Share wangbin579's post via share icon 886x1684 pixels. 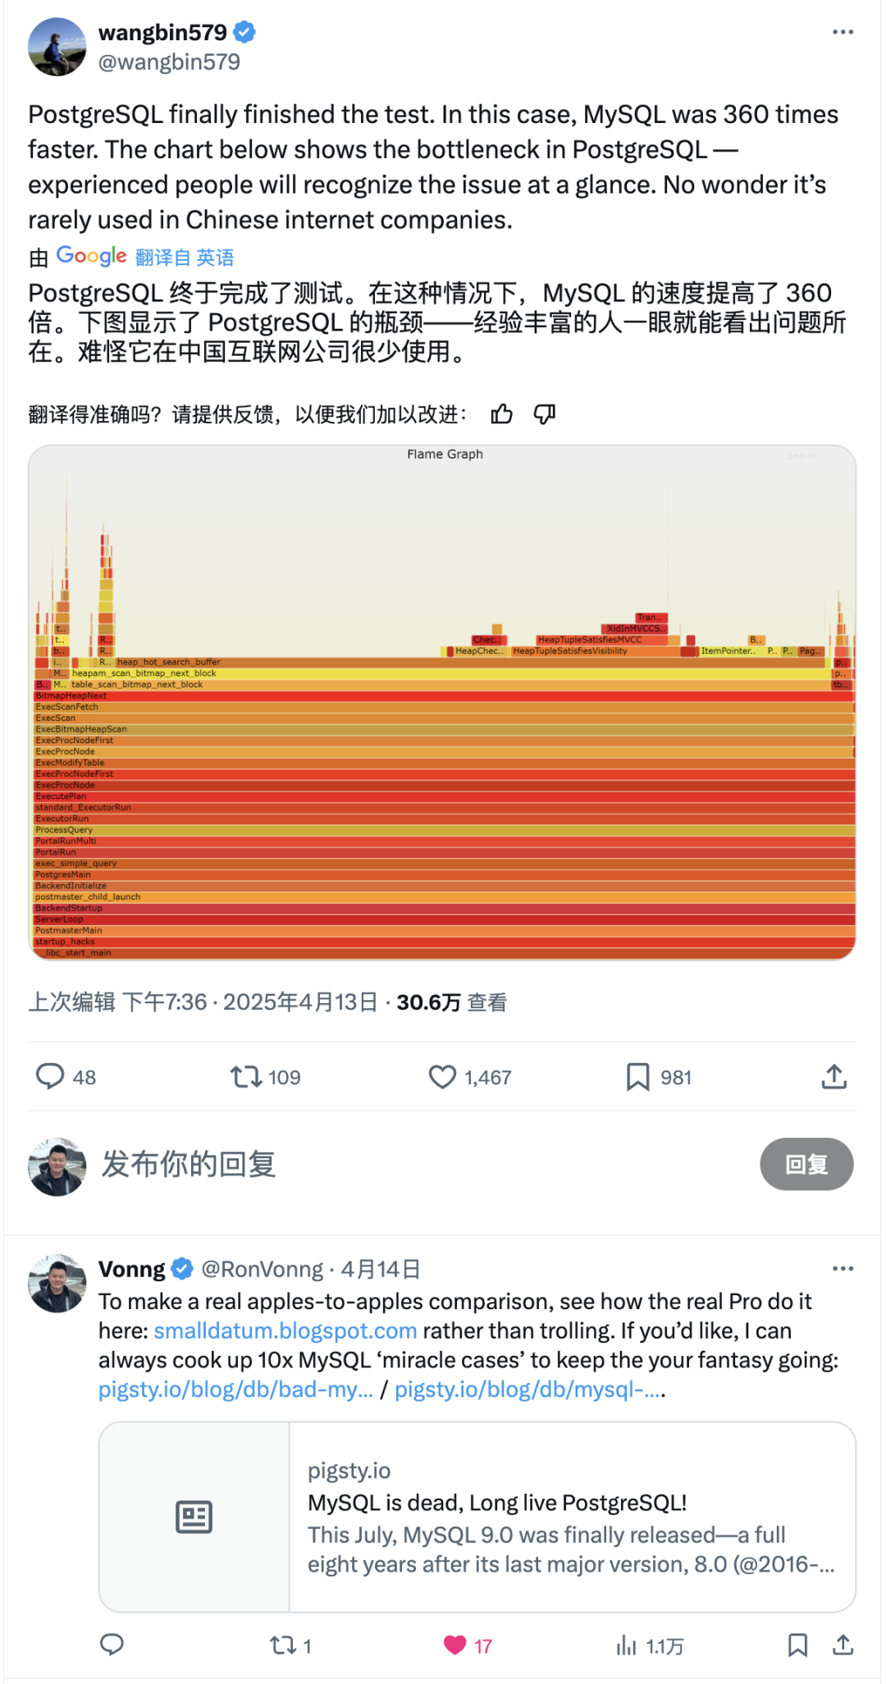click(x=833, y=1076)
